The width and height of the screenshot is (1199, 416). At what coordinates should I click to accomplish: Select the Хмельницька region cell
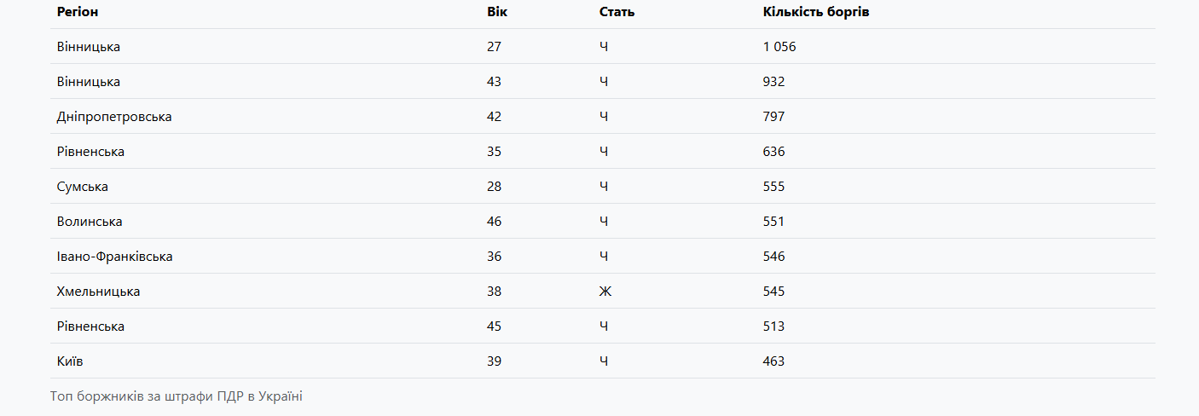point(99,292)
